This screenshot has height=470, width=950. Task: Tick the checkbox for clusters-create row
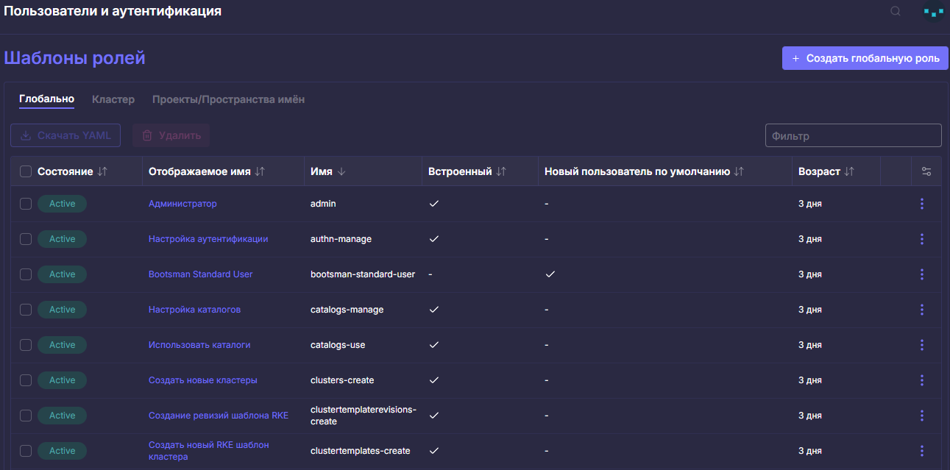pyautogui.click(x=26, y=380)
